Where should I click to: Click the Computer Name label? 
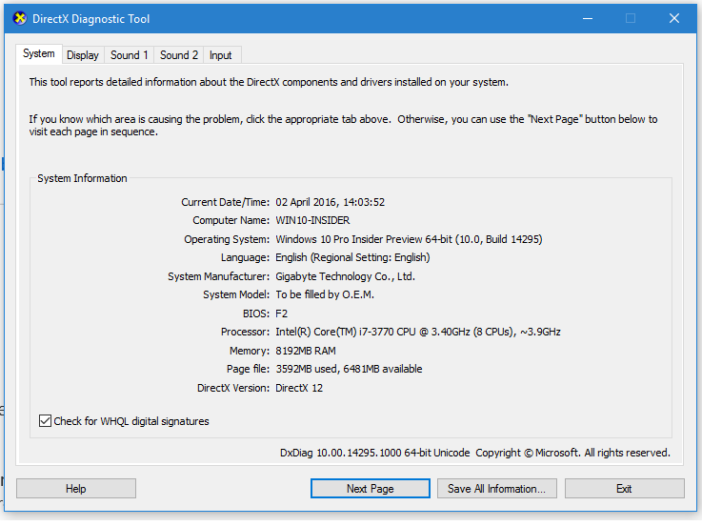231,220
